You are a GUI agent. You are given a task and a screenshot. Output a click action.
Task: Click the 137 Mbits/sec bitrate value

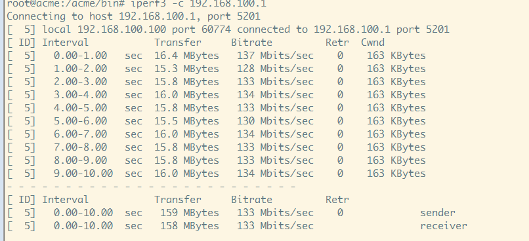(275, 56)
